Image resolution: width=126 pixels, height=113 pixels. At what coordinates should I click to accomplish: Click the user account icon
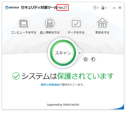(103, 8)
